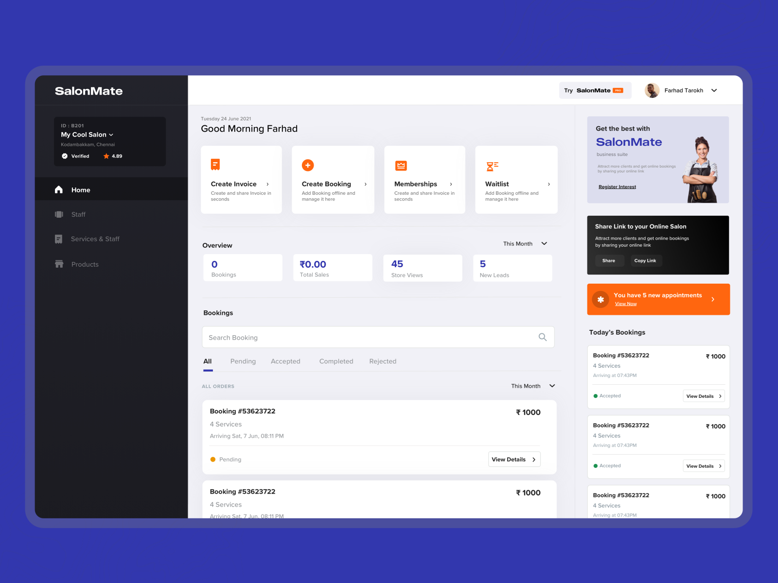Viewport: 778px width, 583px height.
Task: Expand the Farhad Tarokh account menu
Action: pyautogui.click(x=714, y=90)
